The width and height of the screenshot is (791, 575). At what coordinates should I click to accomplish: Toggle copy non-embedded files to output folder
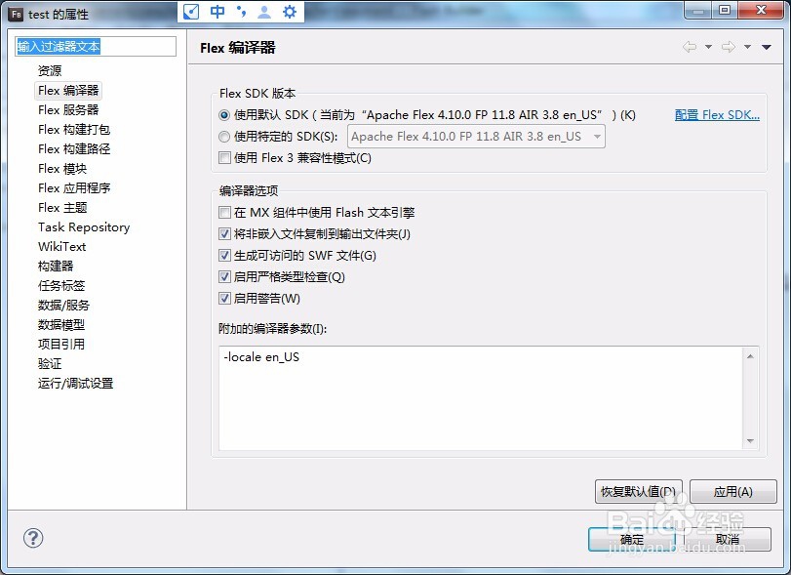pyautogui.click(x=224, y=233)
